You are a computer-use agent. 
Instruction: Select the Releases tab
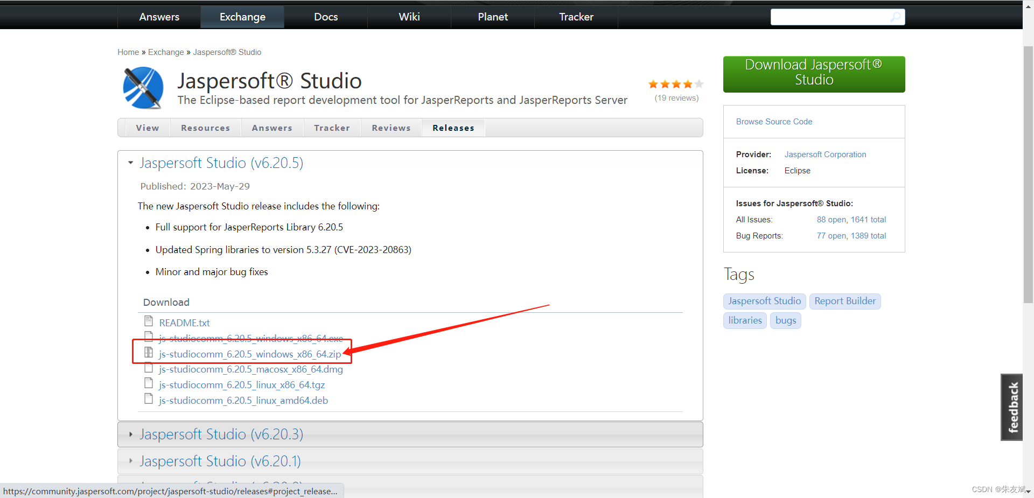tap(453, 128)
